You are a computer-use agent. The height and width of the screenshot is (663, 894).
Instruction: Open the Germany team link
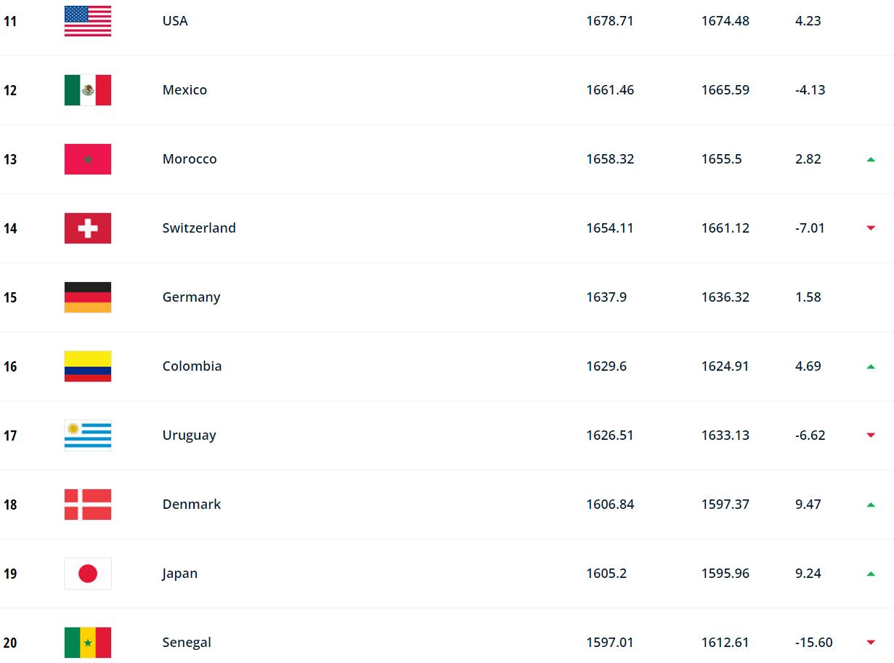(x=191, y=297)
